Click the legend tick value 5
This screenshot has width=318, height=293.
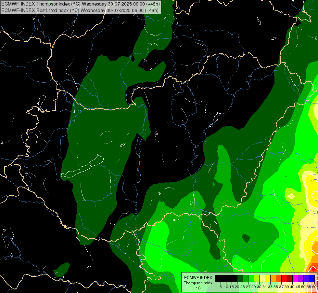221,287
